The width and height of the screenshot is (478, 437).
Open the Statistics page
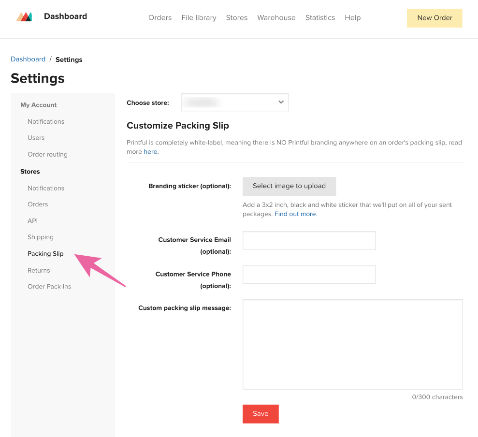tap(320, 18)
